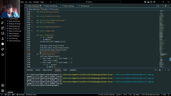Open Customize Layout icon
The width and height of the screenshot is (171, 96).
tap(154, 2)
